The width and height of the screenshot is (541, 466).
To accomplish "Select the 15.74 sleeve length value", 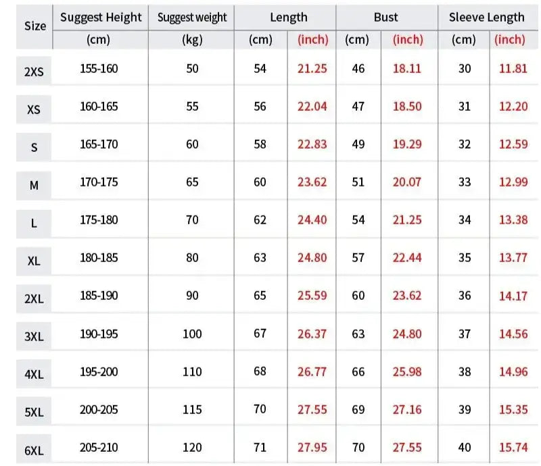I will pyautogui.click(x=511, y=446).
